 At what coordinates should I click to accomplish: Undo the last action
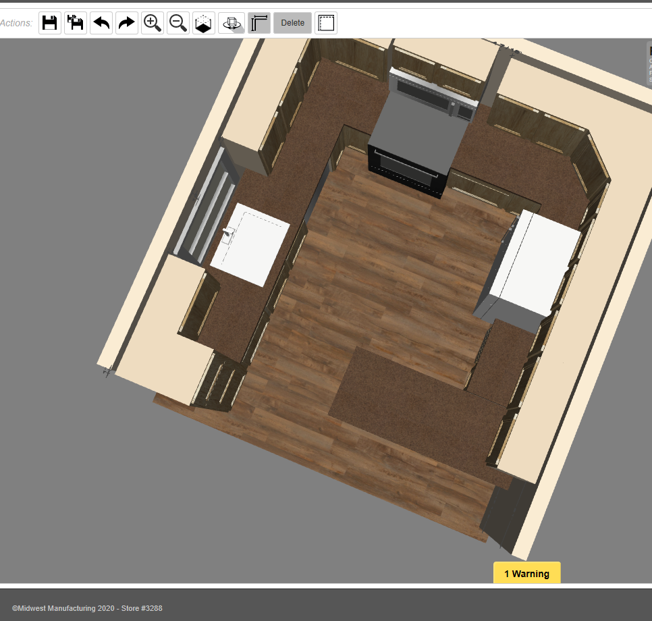(x=101, y=23)
